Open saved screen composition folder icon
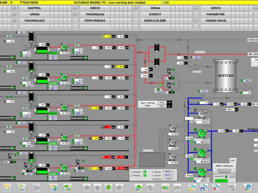Viewport: 258px width, 193px height. pyautogui.click(x=192, y=187)
